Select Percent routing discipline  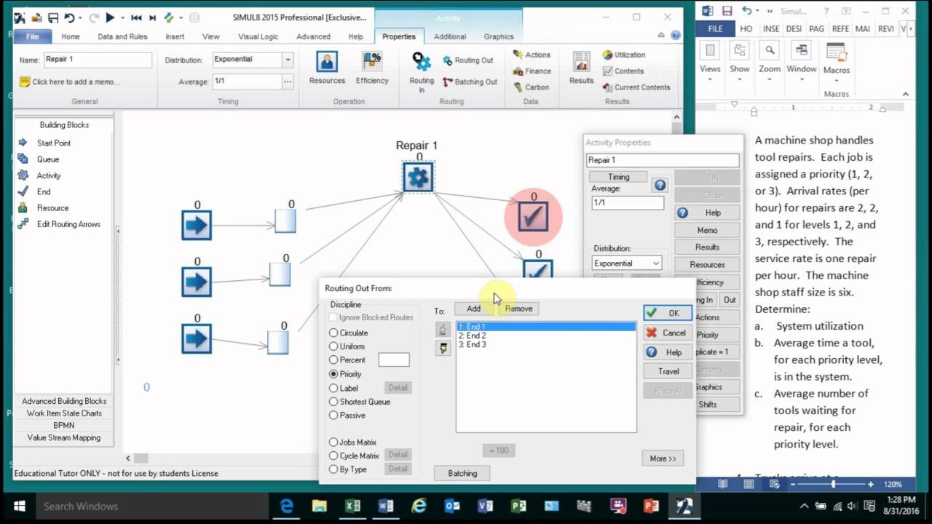click(x=333, y=360)
